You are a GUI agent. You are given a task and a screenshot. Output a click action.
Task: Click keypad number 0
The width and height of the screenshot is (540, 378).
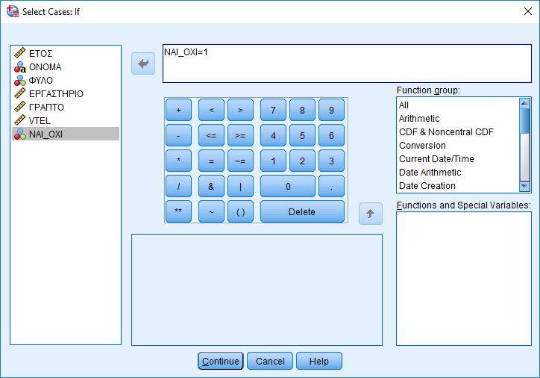(x=288, y=186)
